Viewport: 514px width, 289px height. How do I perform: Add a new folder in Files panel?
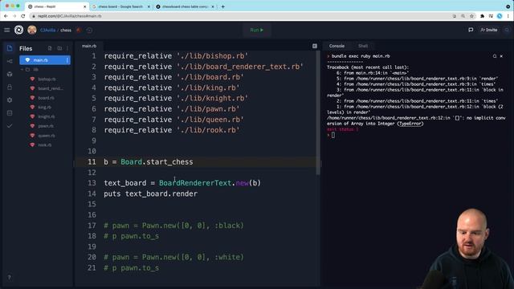(x=59, y=48)
